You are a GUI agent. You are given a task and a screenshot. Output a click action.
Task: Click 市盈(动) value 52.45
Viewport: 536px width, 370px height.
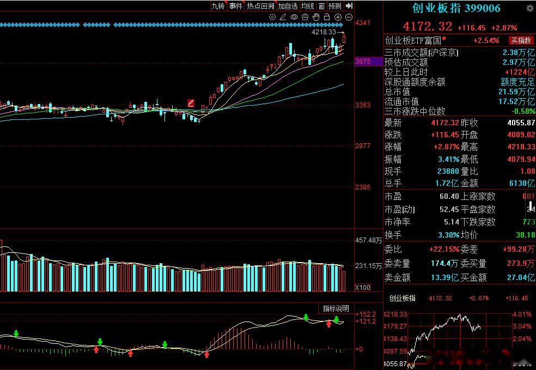pos(449,209)
